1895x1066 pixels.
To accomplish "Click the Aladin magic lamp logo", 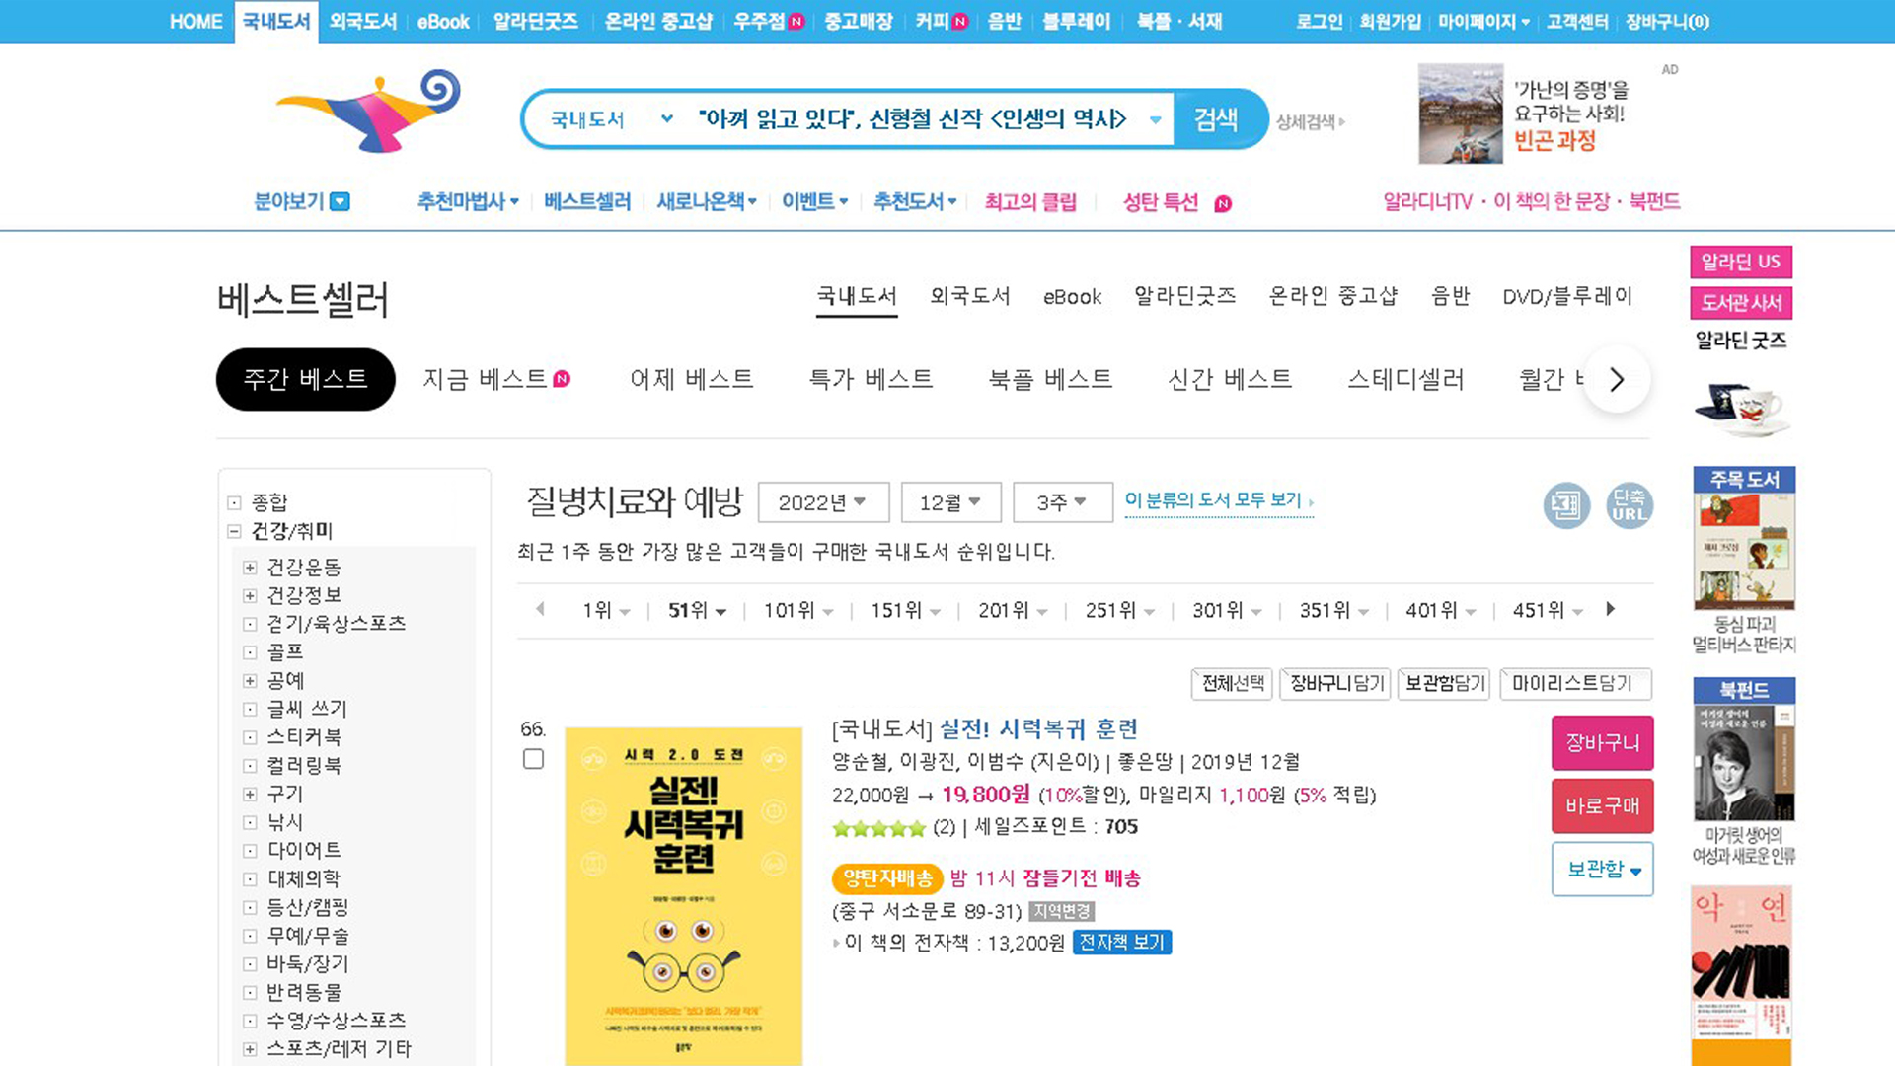I will (371, 111).
